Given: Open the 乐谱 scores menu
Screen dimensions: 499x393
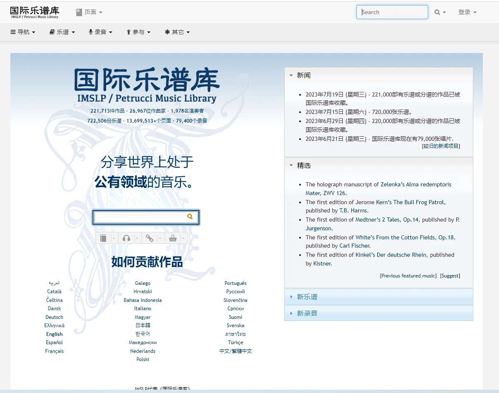Looking at the screenshot, I should point(62,32).
